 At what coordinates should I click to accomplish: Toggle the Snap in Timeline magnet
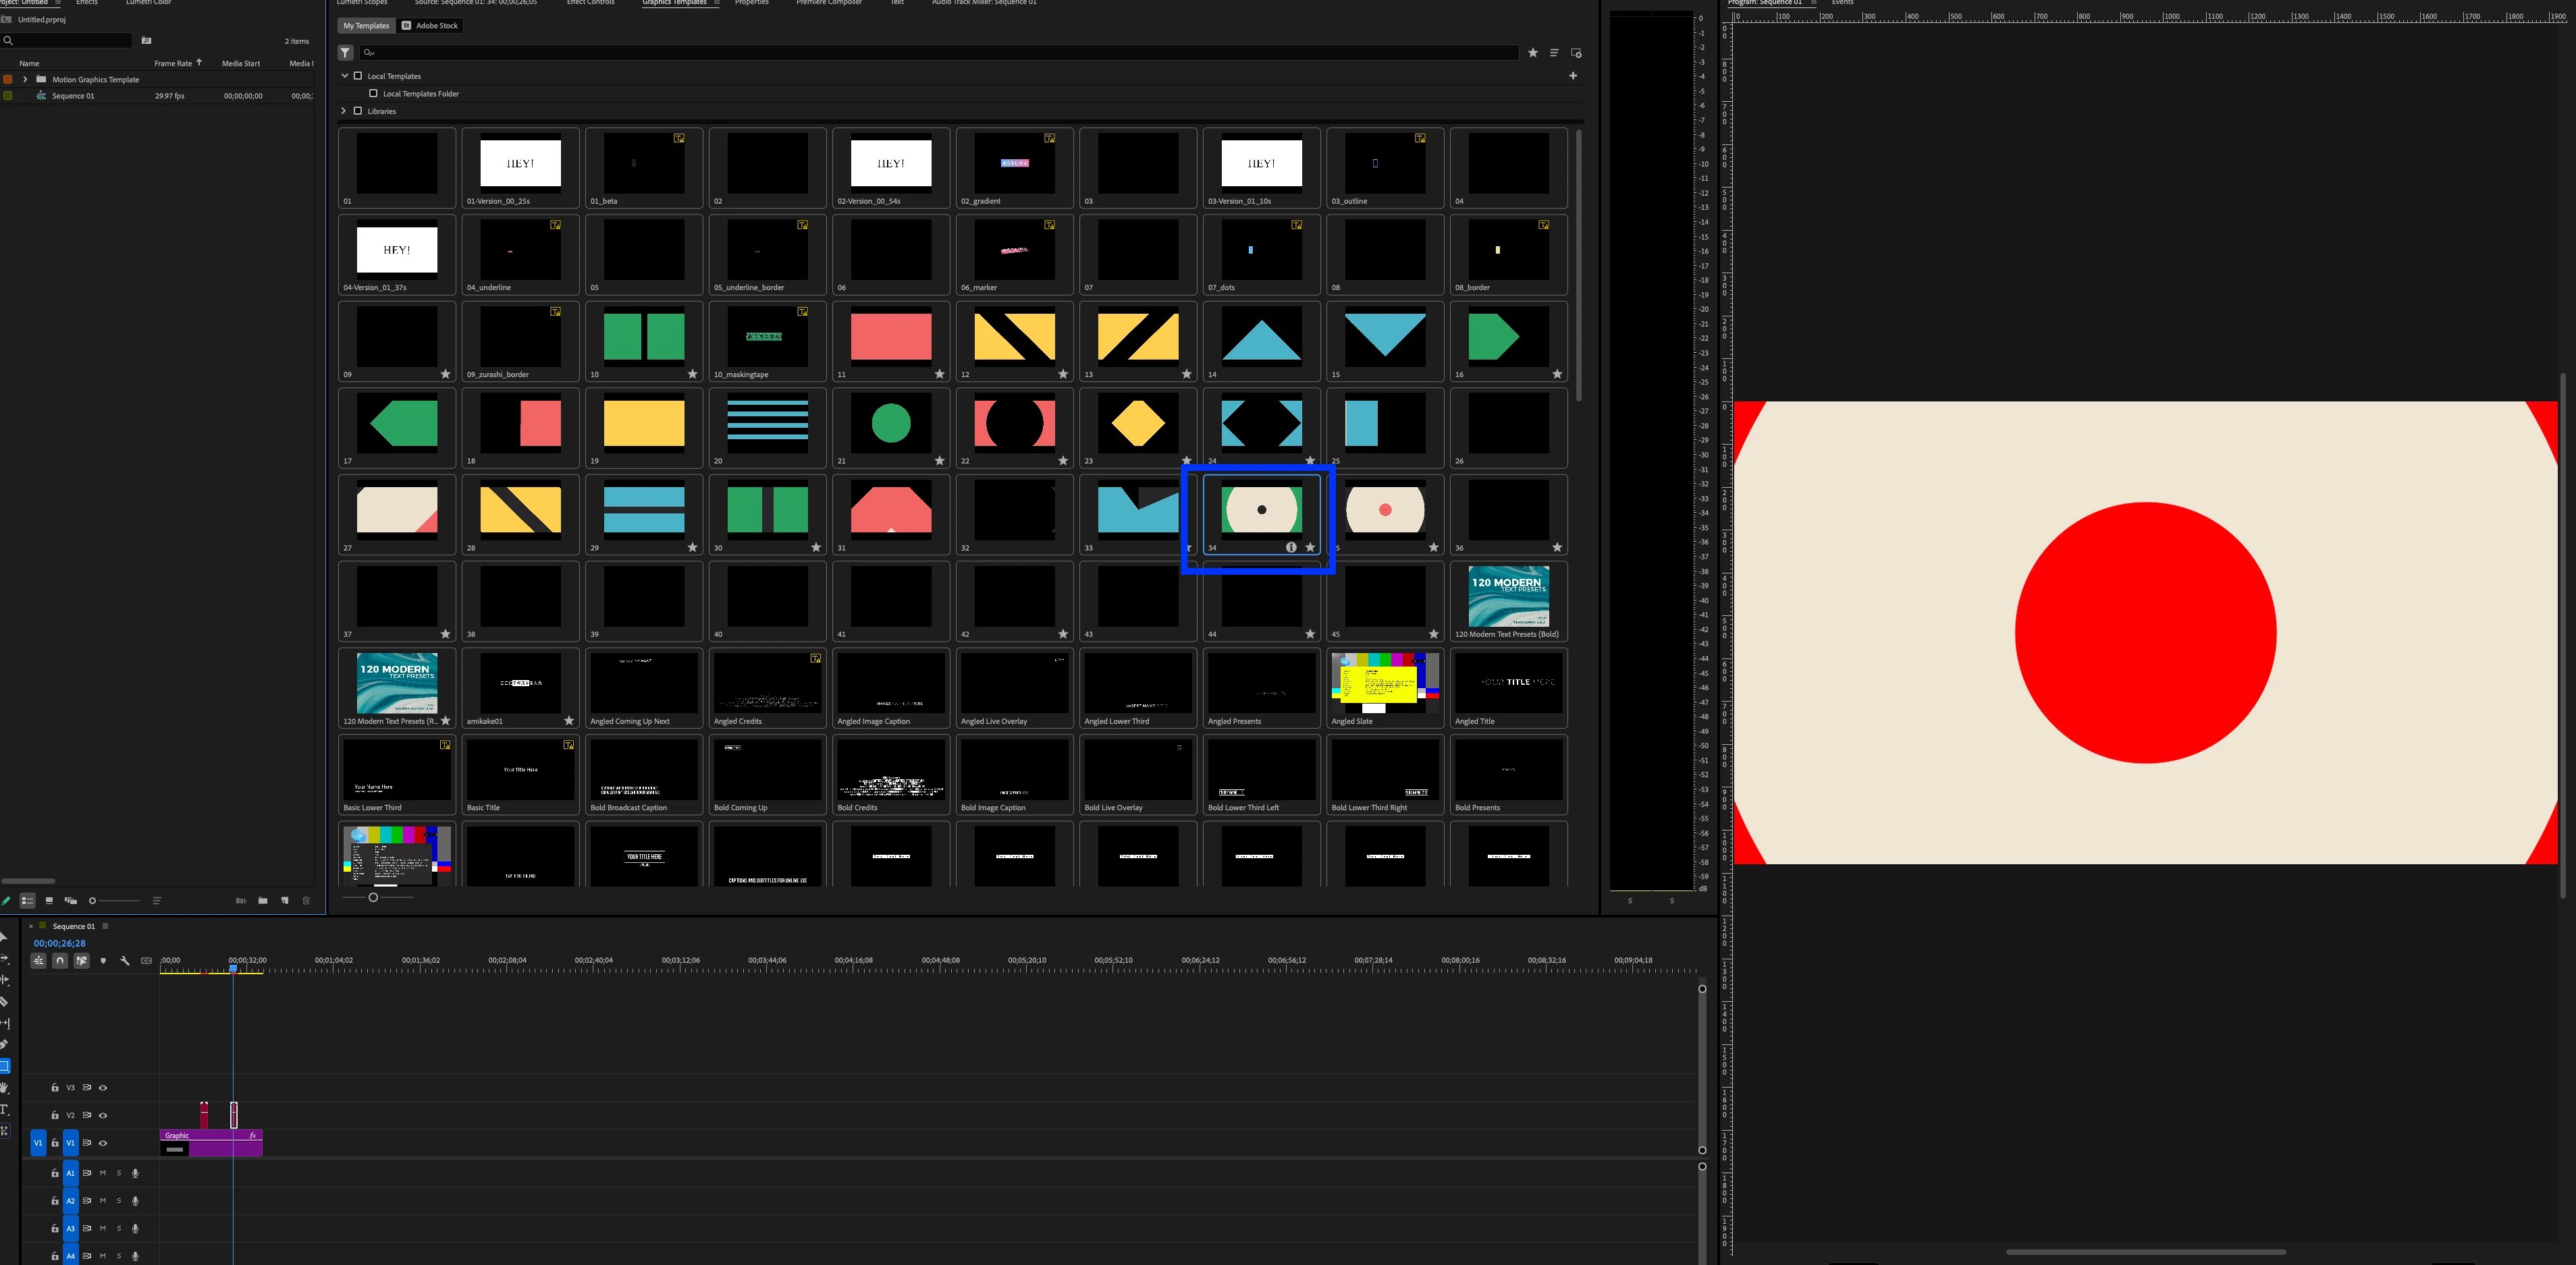point(60,960)
